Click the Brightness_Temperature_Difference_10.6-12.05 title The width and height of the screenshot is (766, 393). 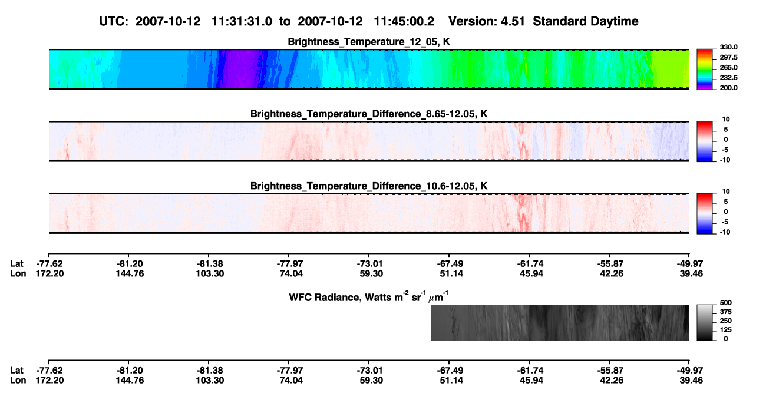click(x=369, y=186)
